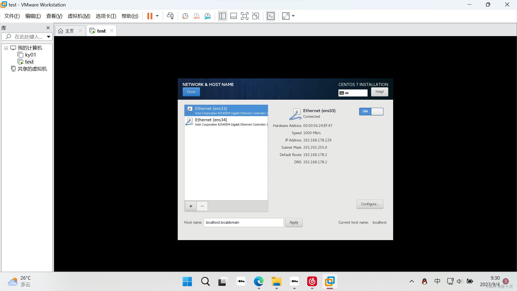Click the Configure... button
Image resolution: width=517 pixels, height=291 pixels.
tap(370, 204)
